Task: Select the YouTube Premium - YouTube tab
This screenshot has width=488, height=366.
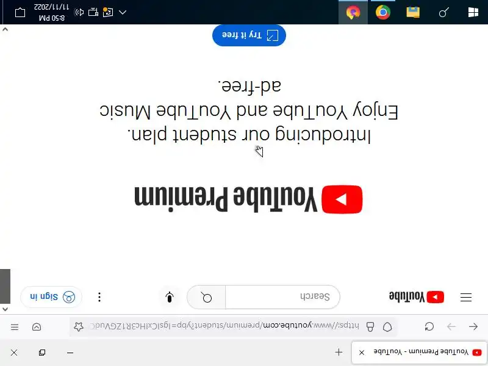Action: tap(419, 353)
